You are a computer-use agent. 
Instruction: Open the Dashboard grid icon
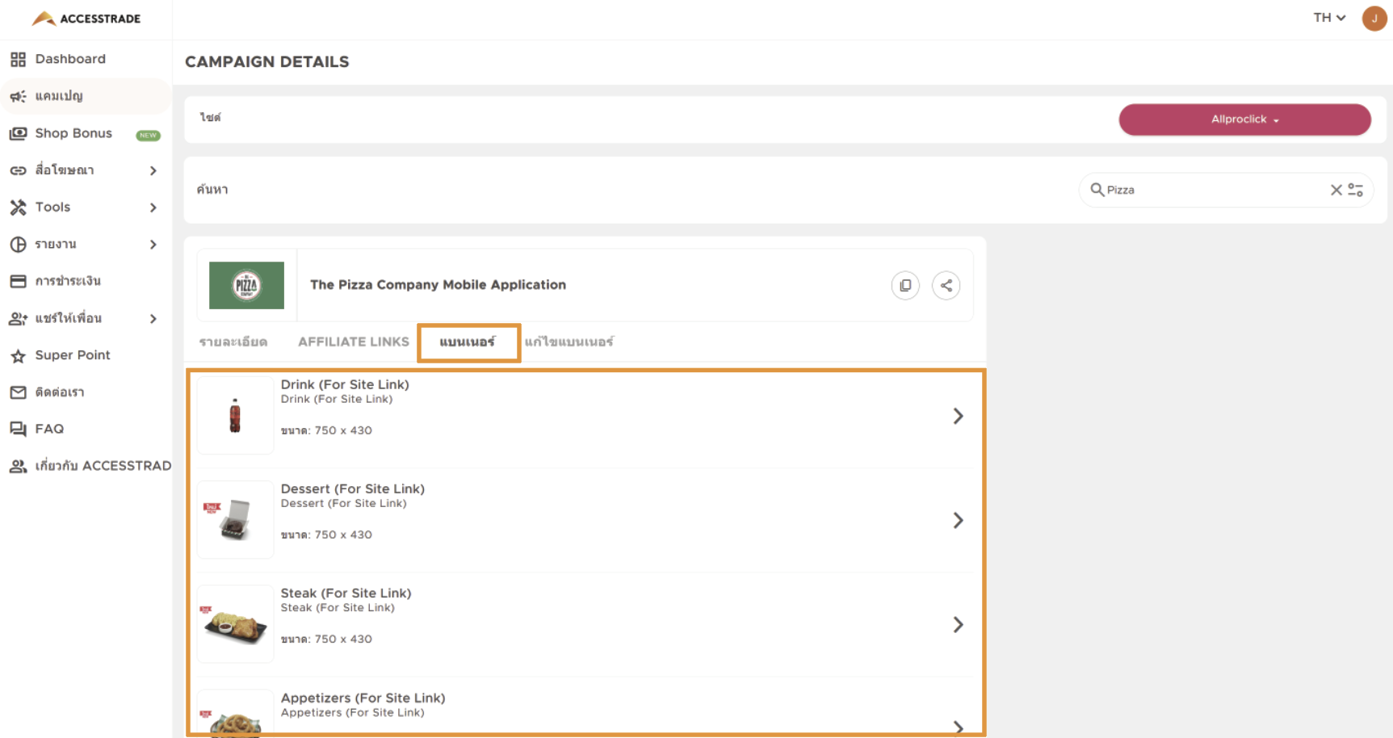point(18,59)
